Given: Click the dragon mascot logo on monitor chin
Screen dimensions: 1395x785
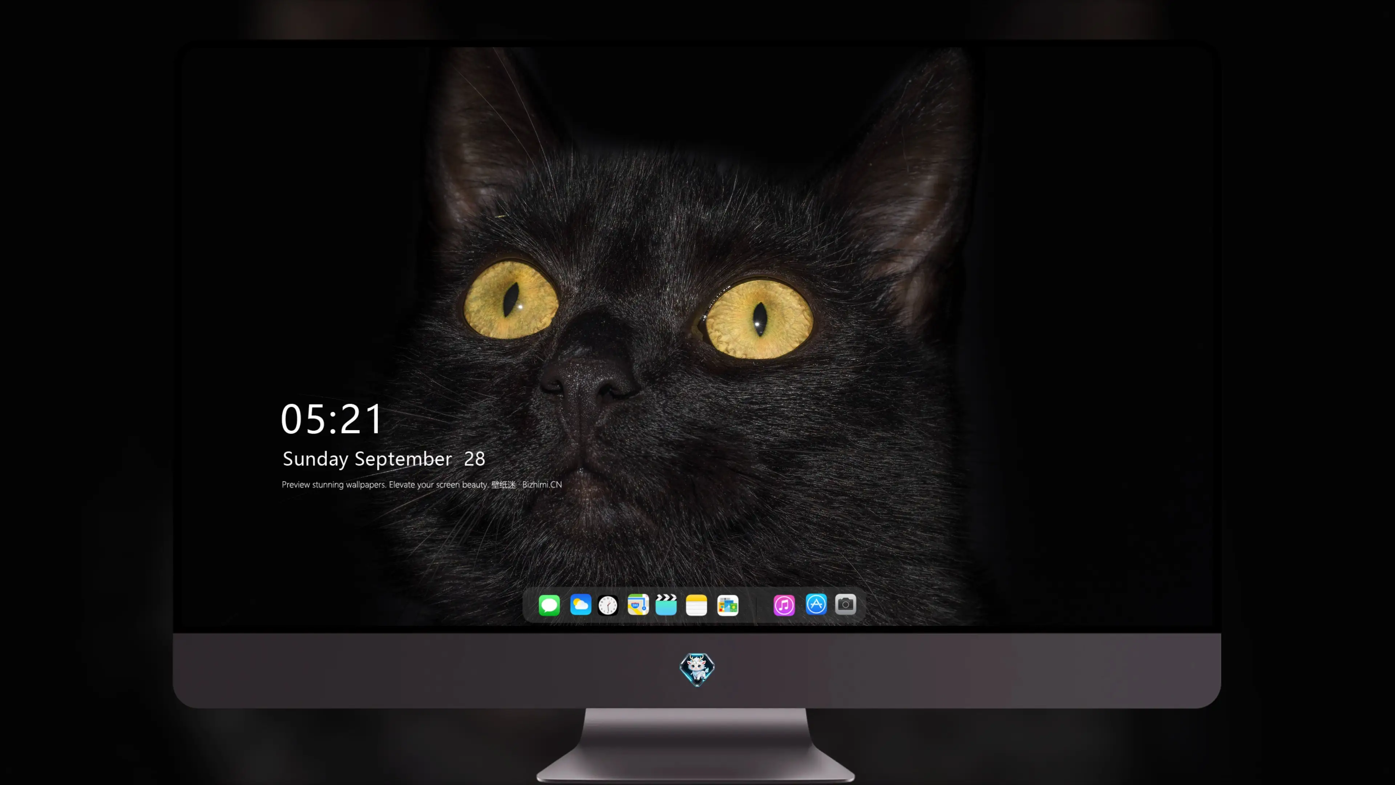Looking at the screenshot, I should click(697, 669).
